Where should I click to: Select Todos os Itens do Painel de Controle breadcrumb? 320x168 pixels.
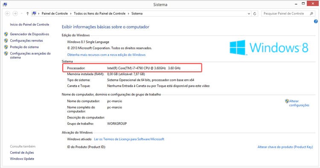[99, 14]
